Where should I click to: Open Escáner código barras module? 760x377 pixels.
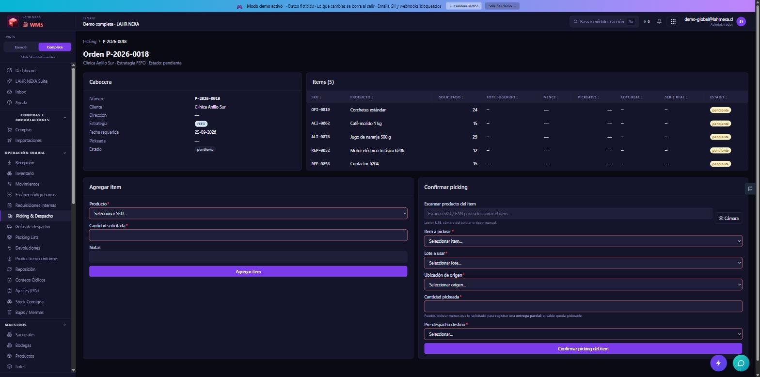point(35,195)
